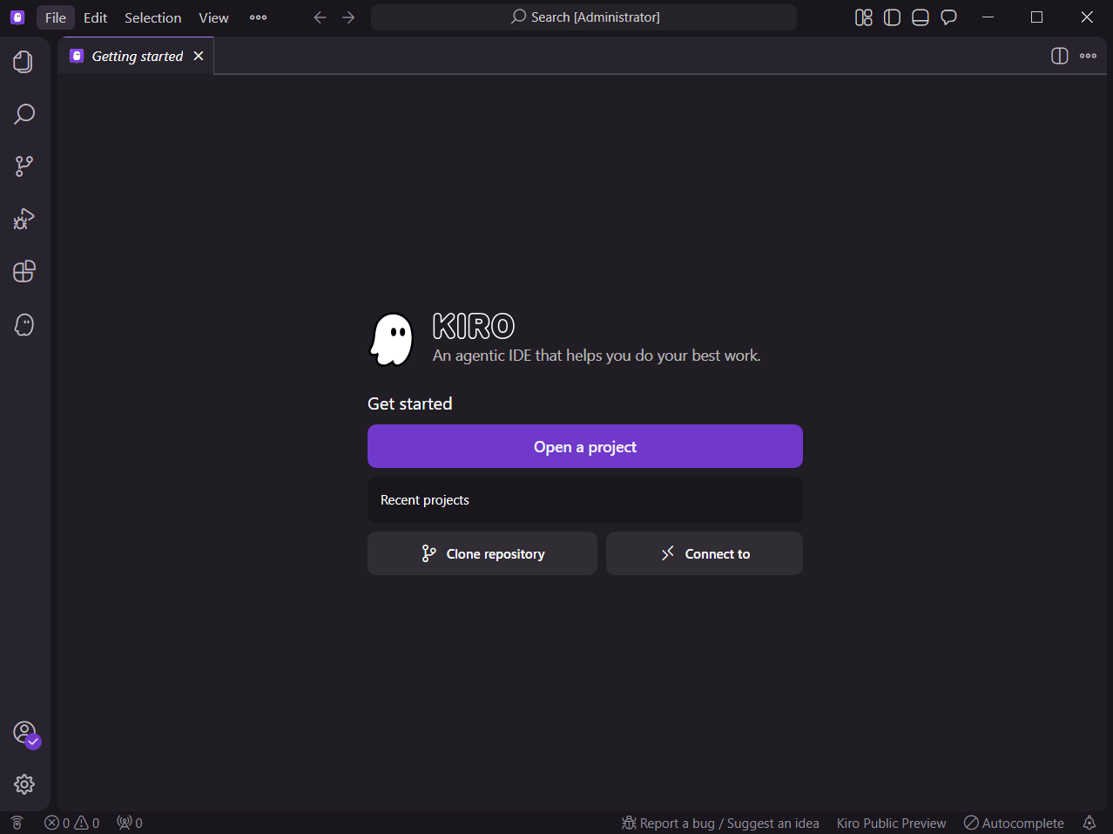
Task: Click the Connect to button
Action: [705, 553]
